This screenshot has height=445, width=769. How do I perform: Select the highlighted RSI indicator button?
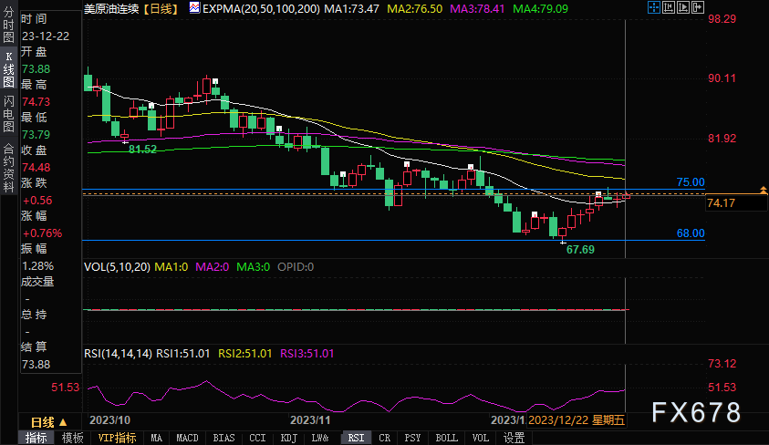356,438
